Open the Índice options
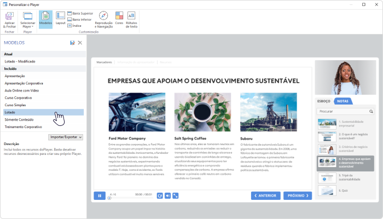This screenshot has width=383, height=219. tap(74, 25)
